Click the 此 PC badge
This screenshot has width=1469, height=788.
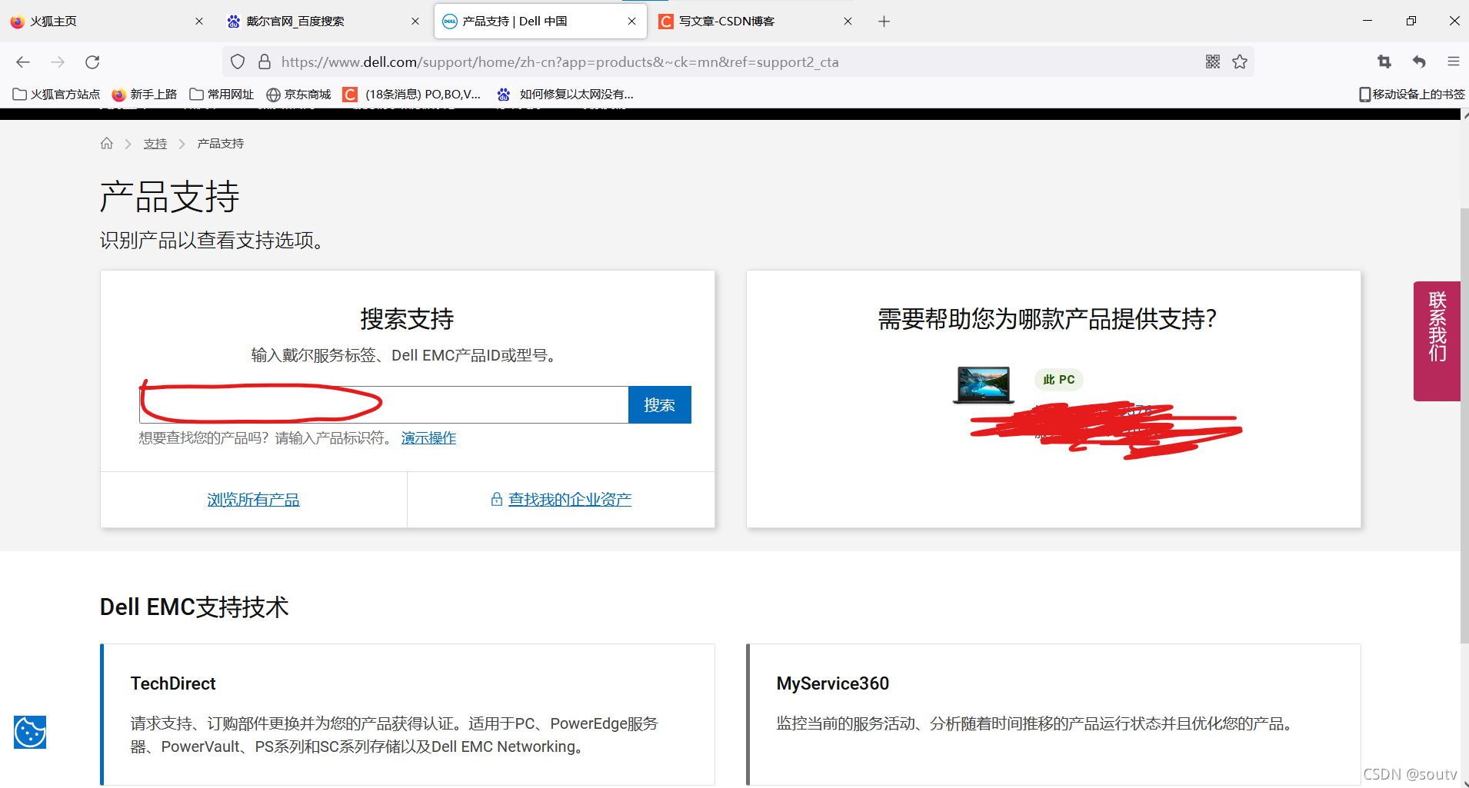point(1058,380)
